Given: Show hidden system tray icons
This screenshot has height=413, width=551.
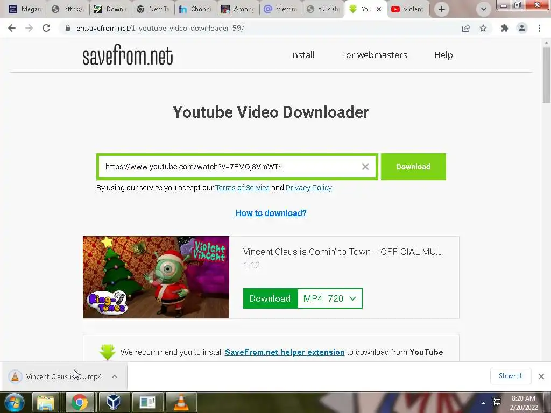Looking at the screenshot, I should coord(484,402).
